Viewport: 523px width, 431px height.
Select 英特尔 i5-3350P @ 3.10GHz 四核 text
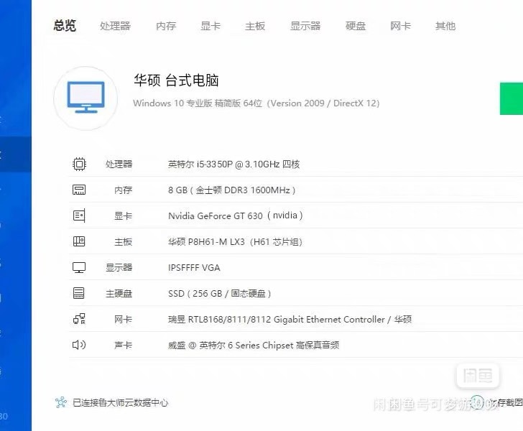pyautogui.click(x=233, y=164)
